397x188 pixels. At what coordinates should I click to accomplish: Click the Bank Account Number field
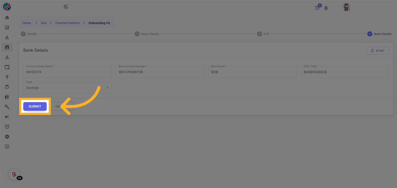160,72
